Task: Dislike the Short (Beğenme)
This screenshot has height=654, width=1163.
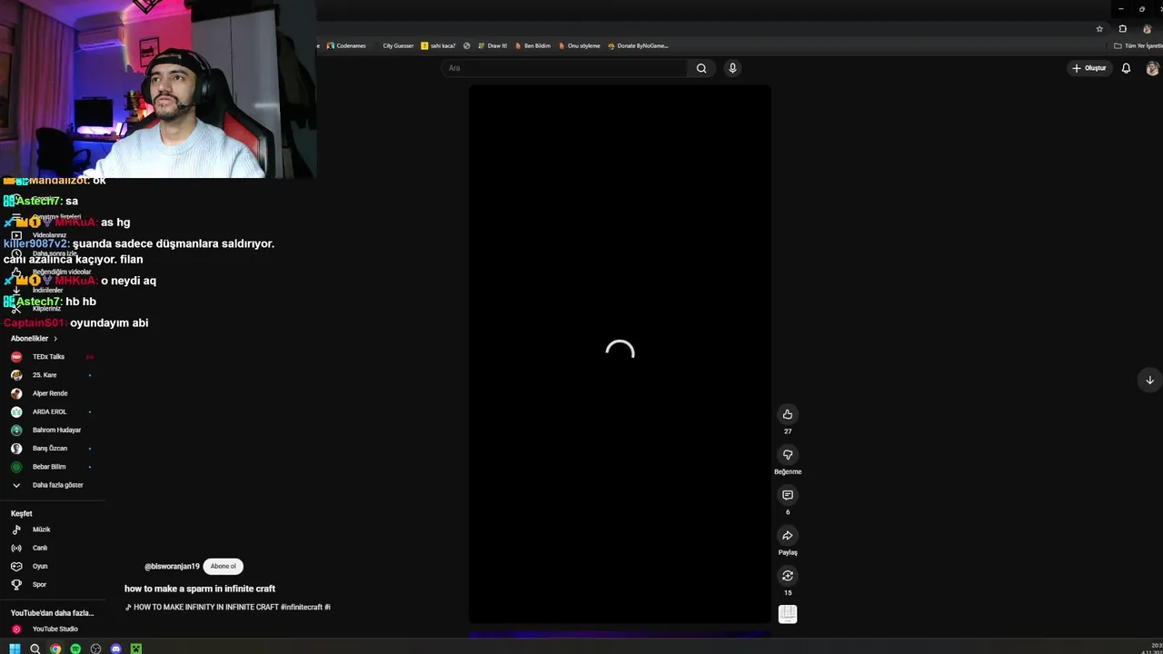Action: 788,454
